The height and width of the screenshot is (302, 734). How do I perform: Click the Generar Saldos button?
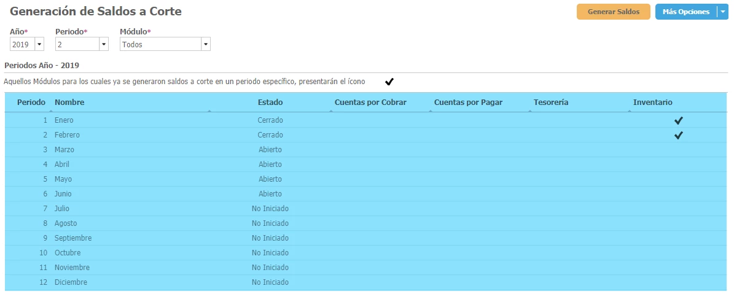coord(613,12)
